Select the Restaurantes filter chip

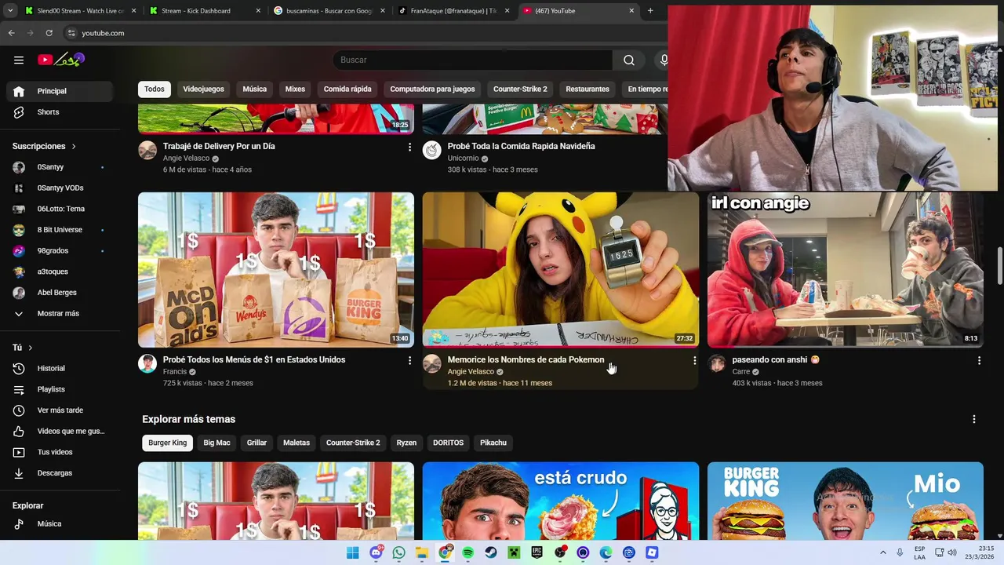[587, 89]
